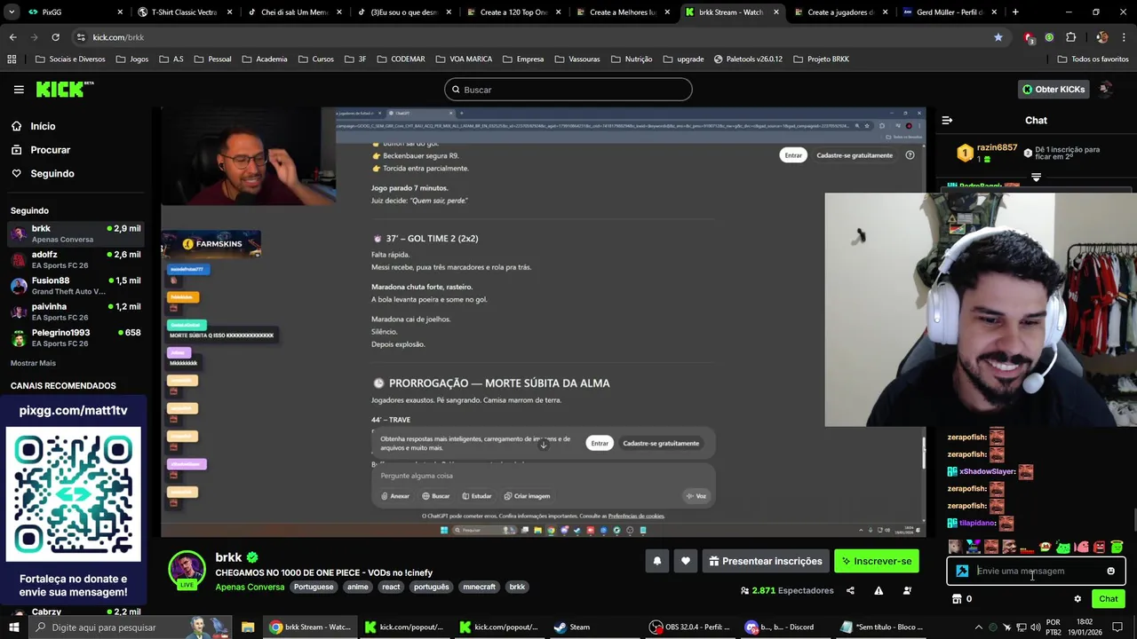Switch to Gerd Müller browser tab
1137x639 pixels.
tap(950, 12)
